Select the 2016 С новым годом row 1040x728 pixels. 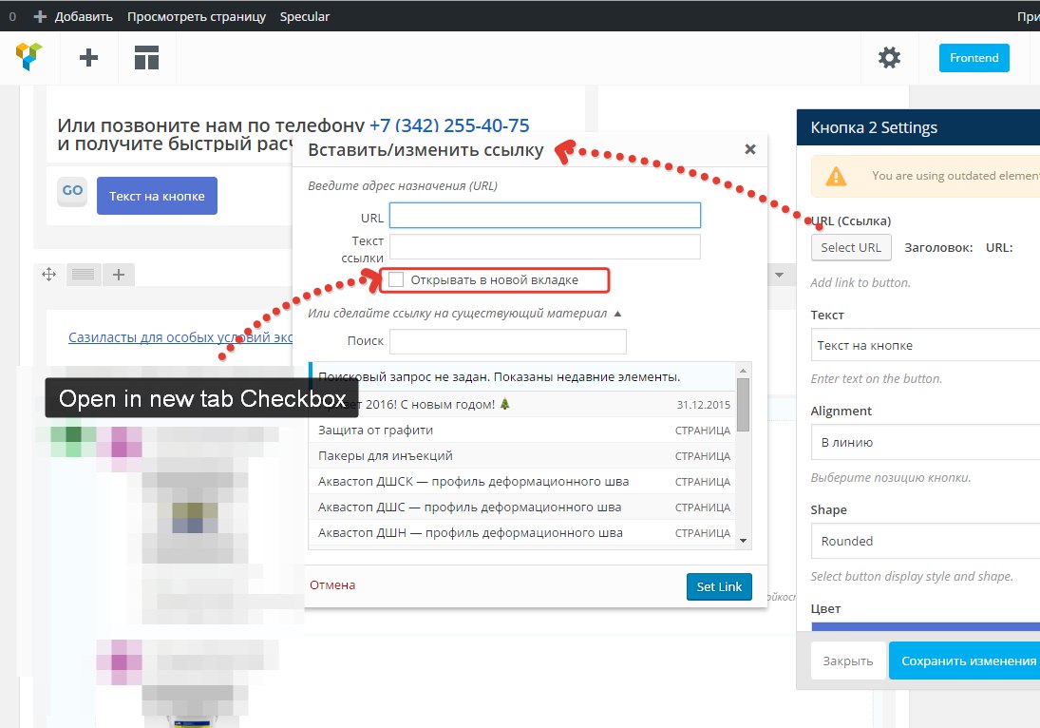522,404
